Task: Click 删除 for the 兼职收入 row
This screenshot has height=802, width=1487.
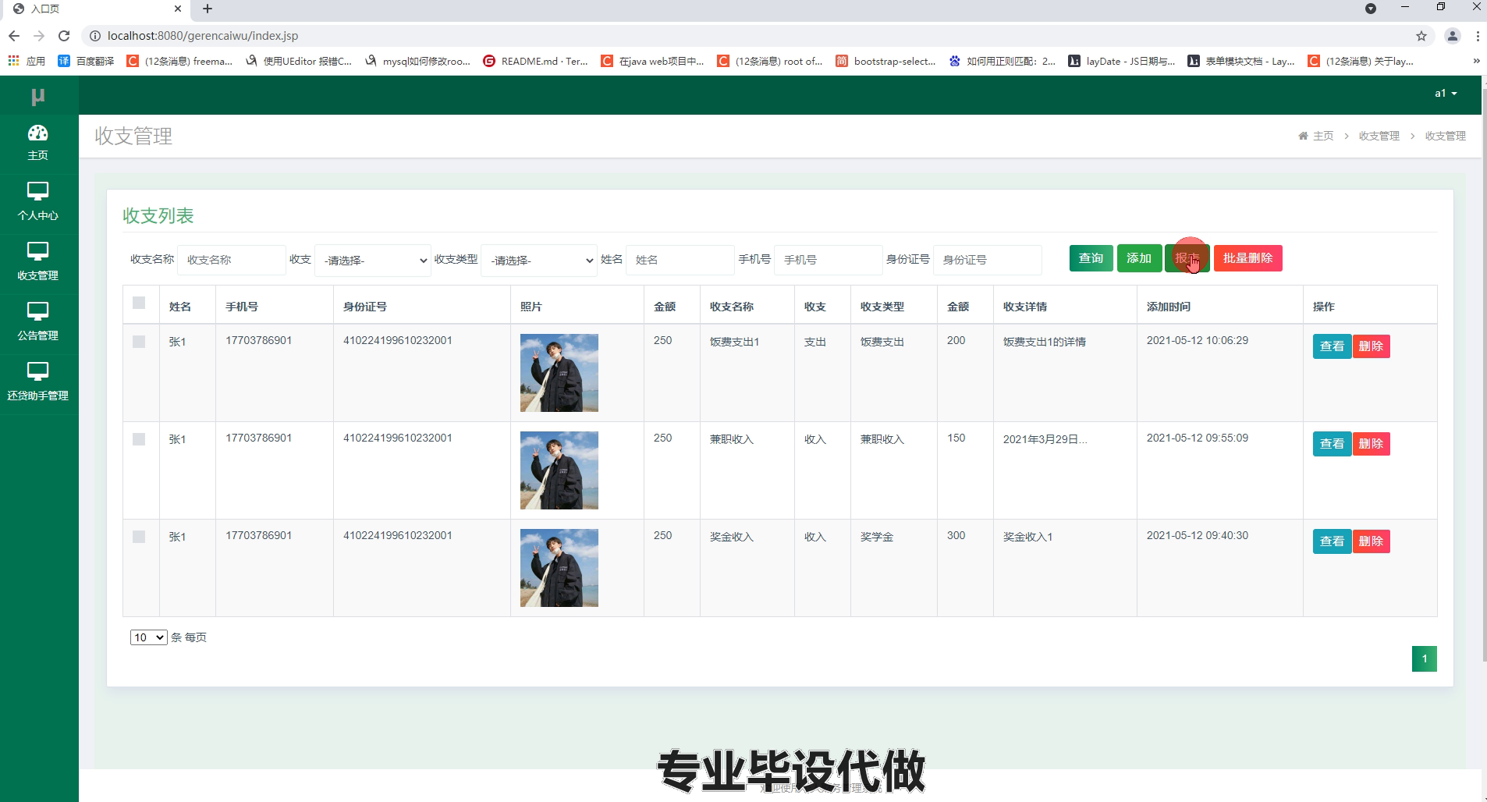Action: [1371, 444]
